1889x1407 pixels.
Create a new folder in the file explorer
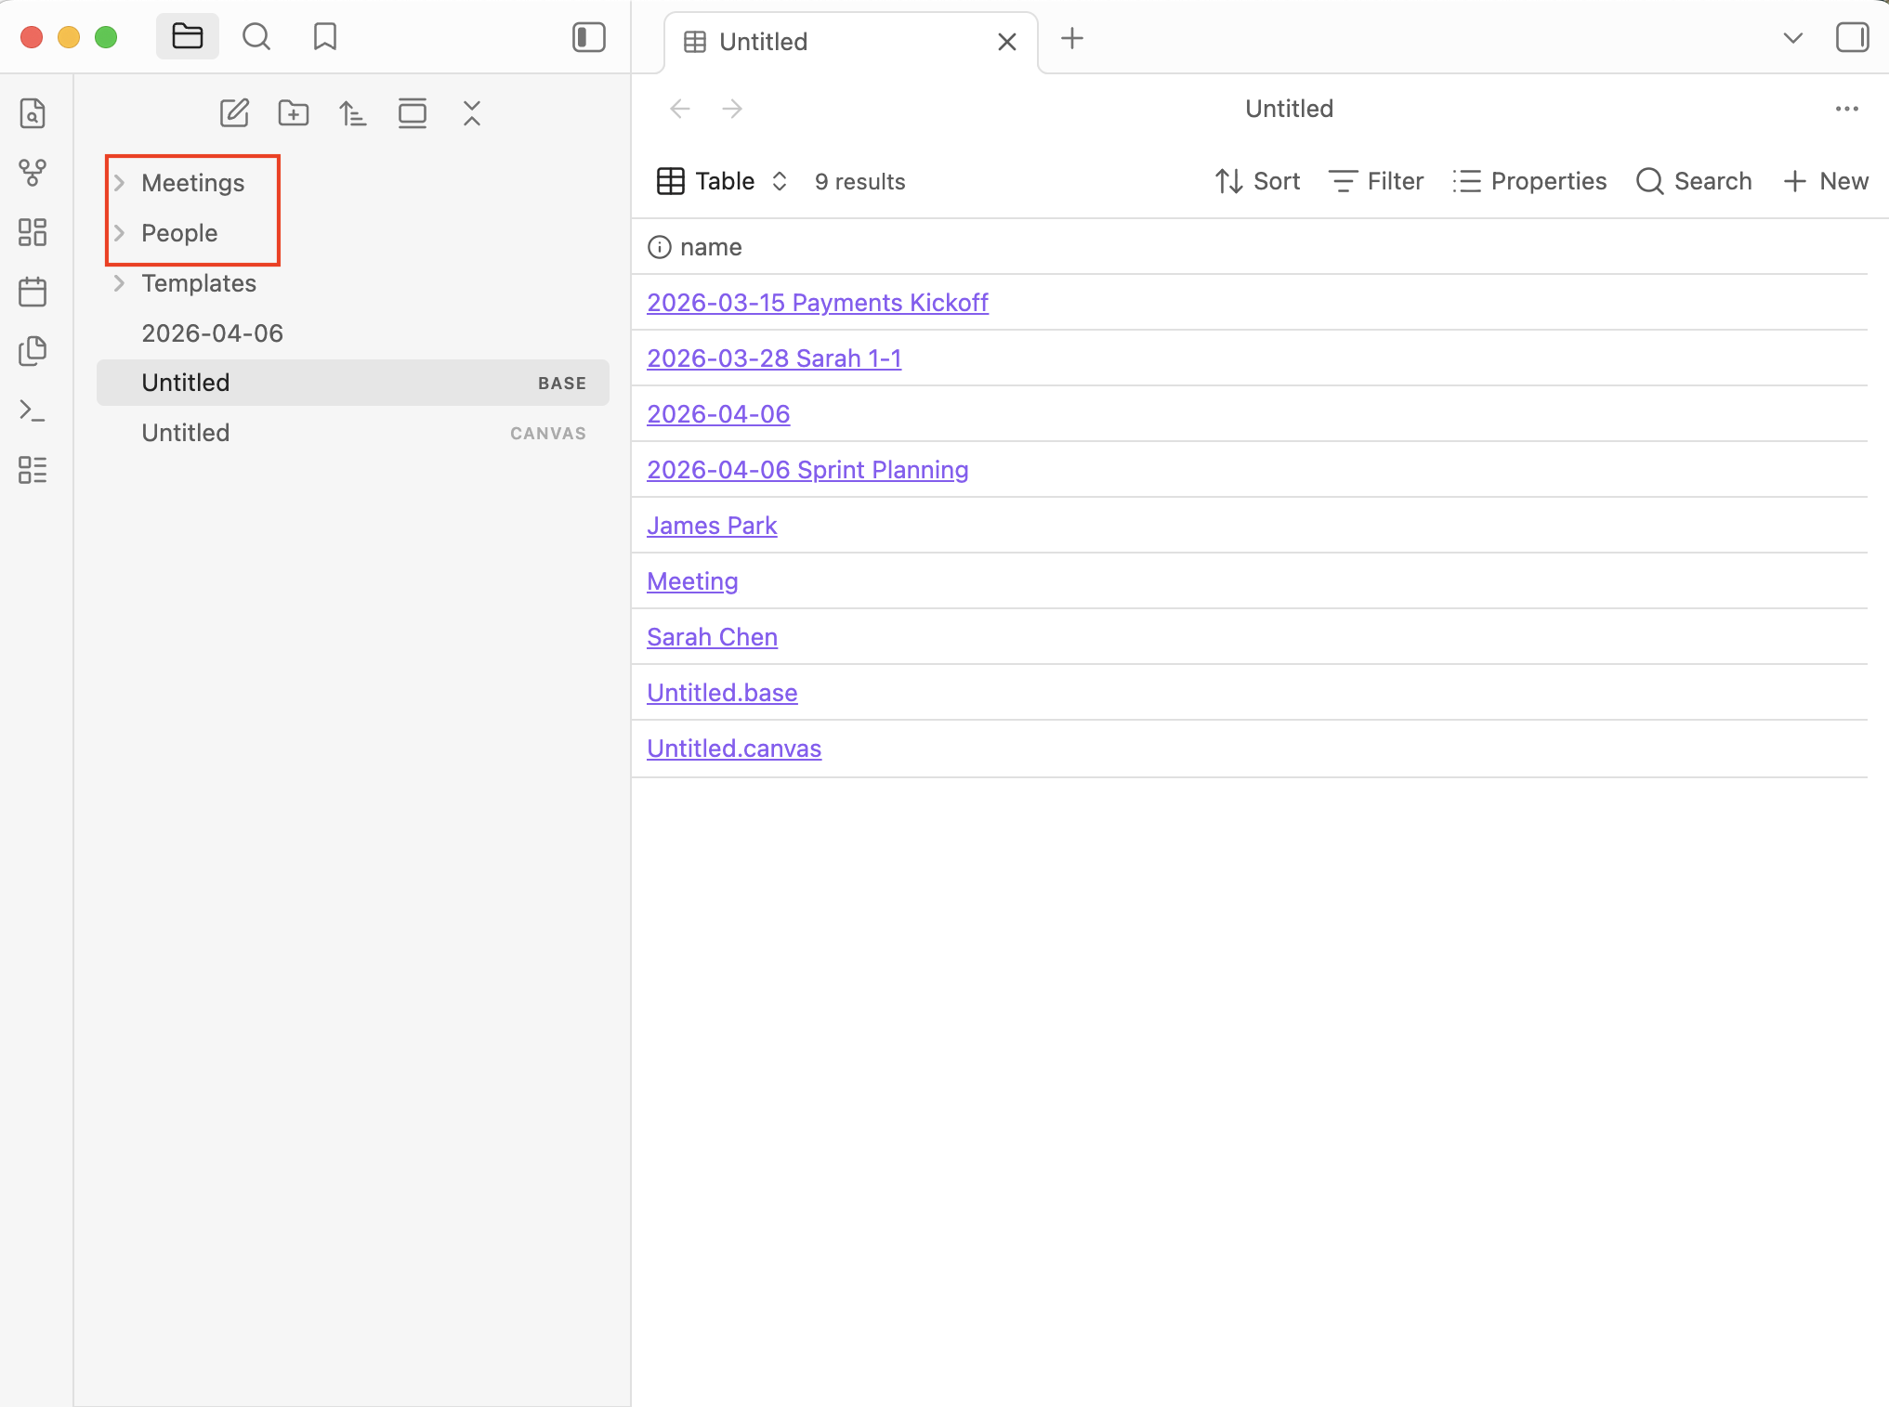(x=293, y=112)
